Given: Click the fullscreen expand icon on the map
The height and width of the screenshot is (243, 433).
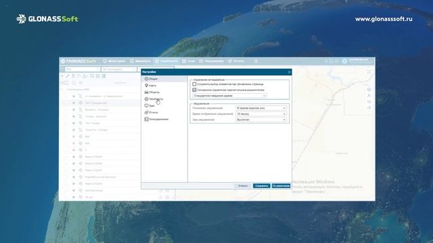Looking at the screenshot, I should (x=369, y=72).
